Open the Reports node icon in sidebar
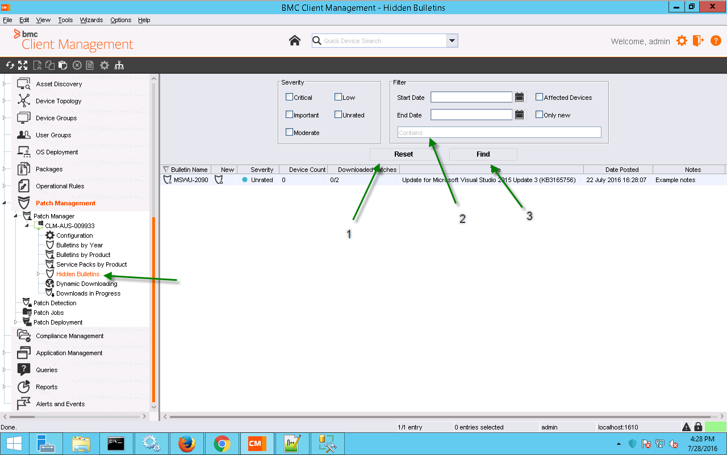Viewport: 727px width, 455px height. [23, 387]
